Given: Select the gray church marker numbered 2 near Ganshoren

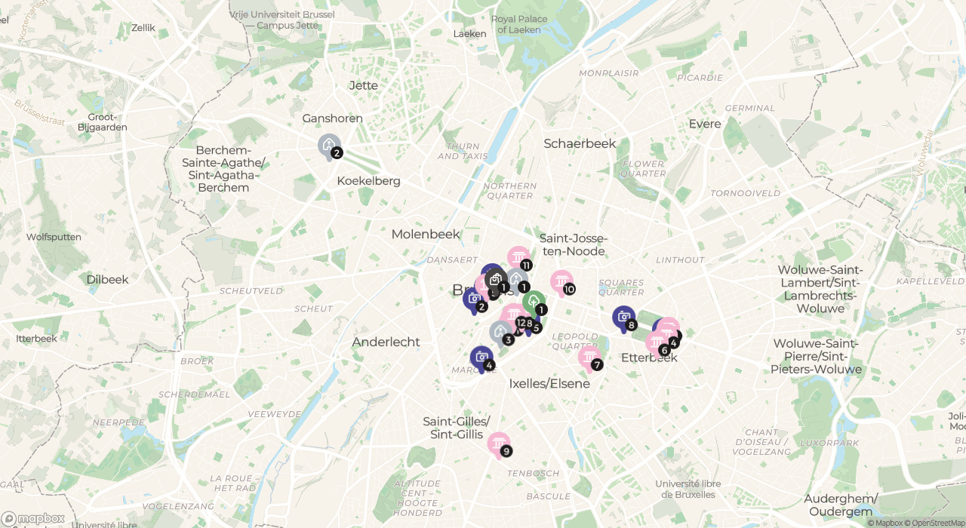Looking at the screenshot, I should click(x=330, y=145).
